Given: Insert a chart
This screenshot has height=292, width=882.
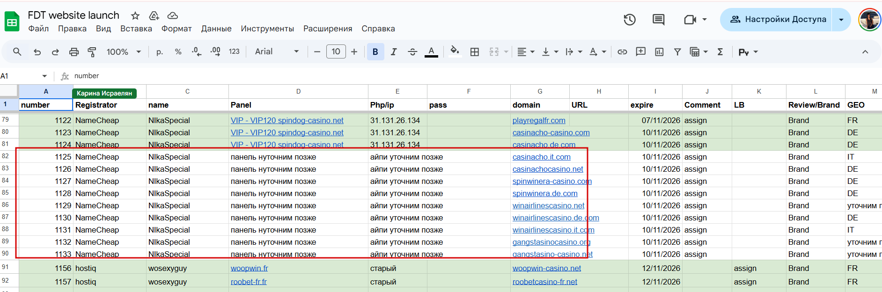Looking at the screenshot, I should click(x=659, y=52).
